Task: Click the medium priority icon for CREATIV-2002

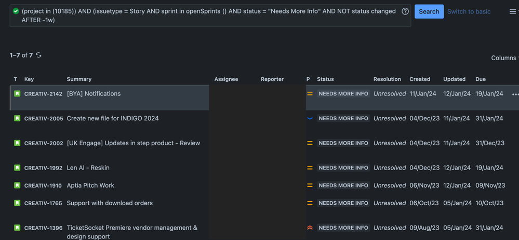Action: pos(310,143)
